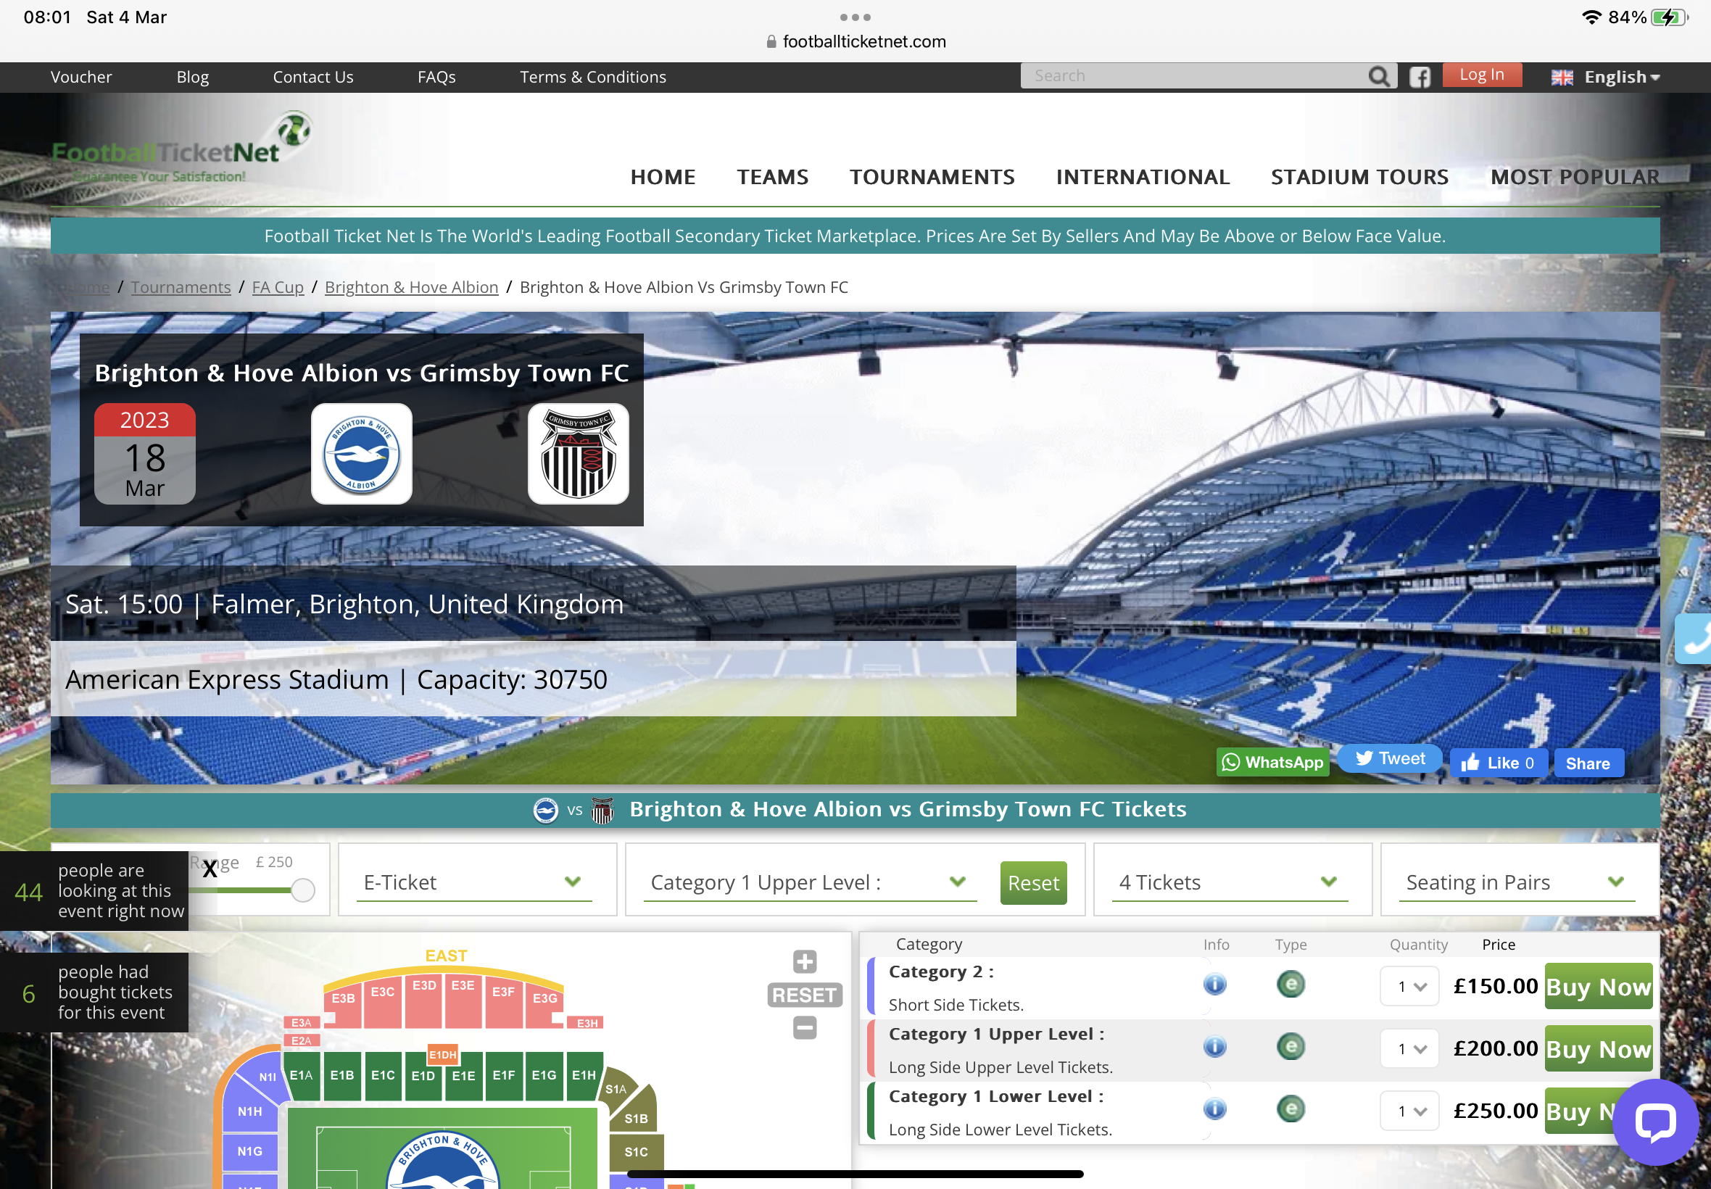Click e-ticket icon for Category 1 Upper Level

point(1290,1048)
